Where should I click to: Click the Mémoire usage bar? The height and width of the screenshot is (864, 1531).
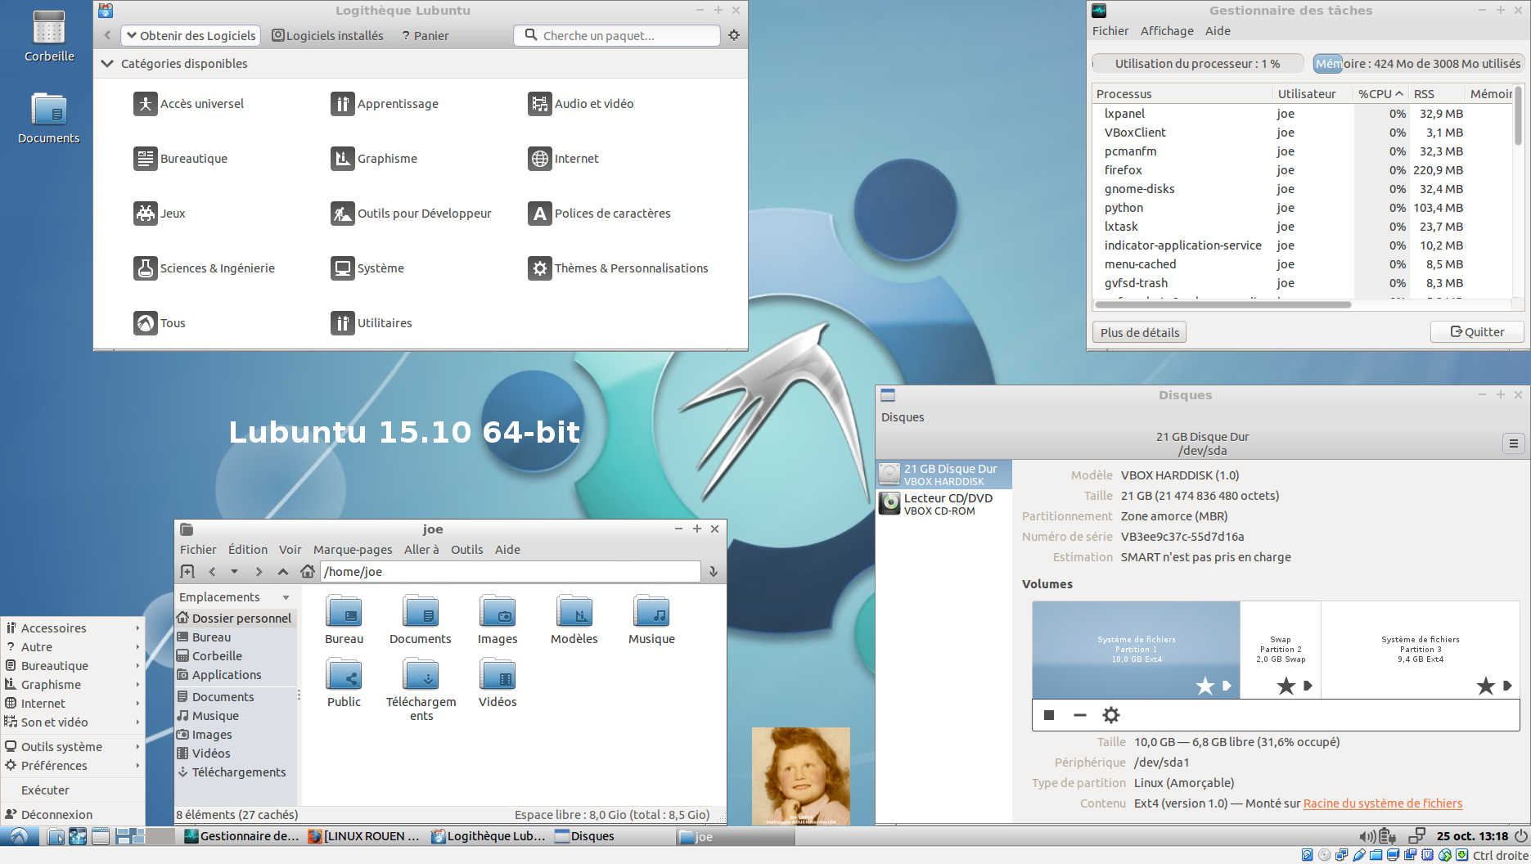coord(1418,64)
